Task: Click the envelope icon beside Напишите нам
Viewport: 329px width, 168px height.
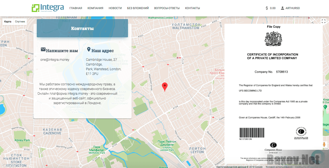Action: (x=43, y=50)
